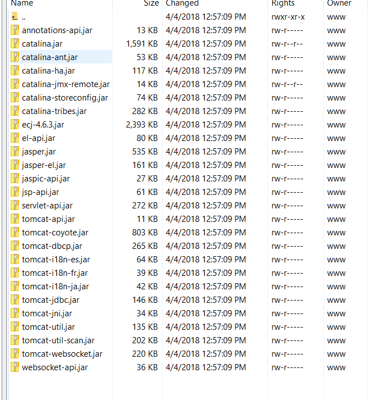
Task: Select the file name websocket-api.jar
Action: [x=55, y=367]
